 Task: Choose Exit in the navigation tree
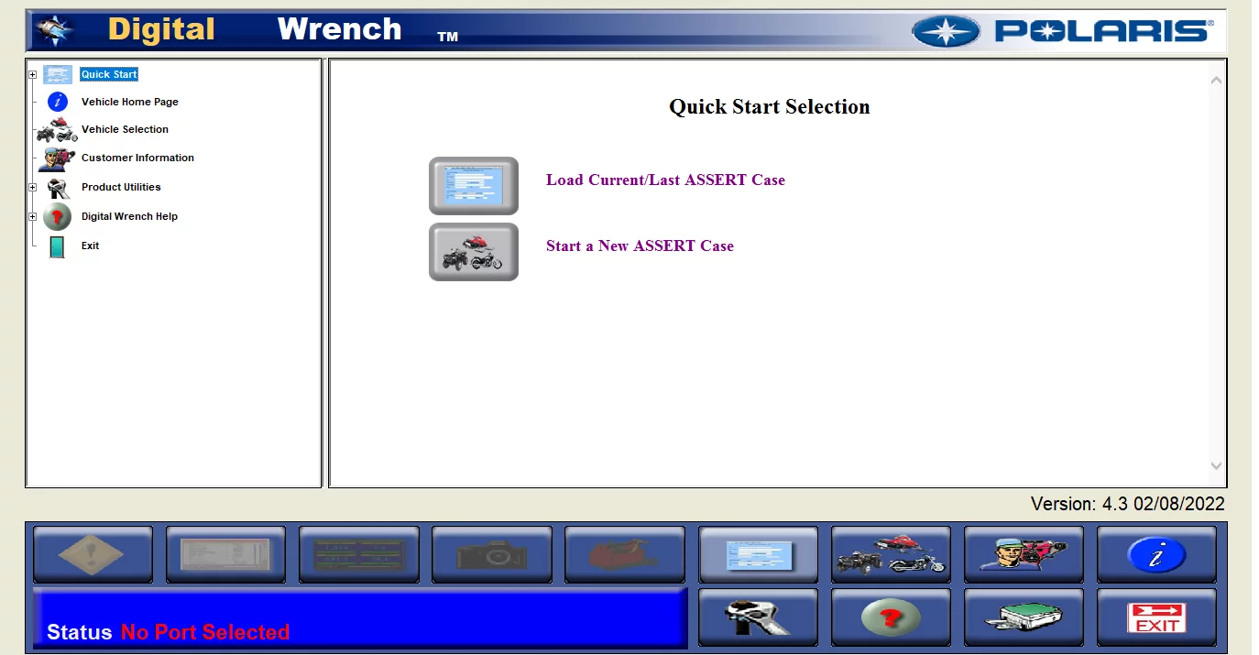tap(90, 246)
